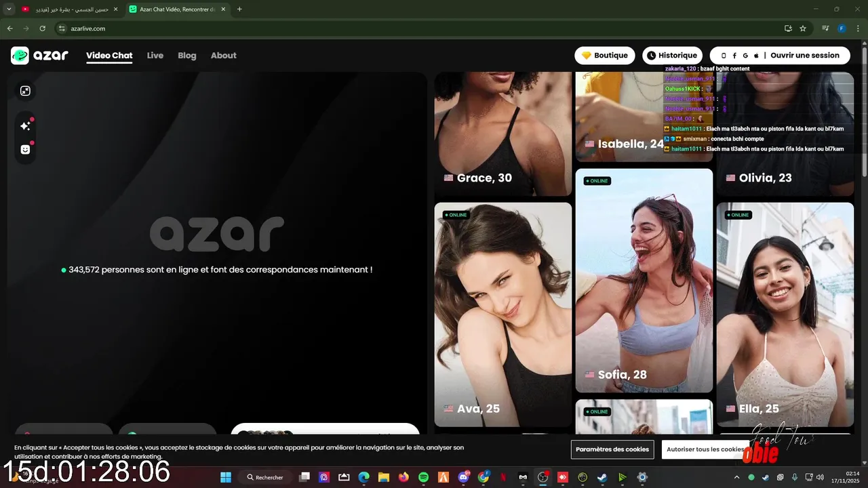This screenshot has width=868, height=488.
Task: Bookmark this page with star icon
Action: [x=803, y=28]
